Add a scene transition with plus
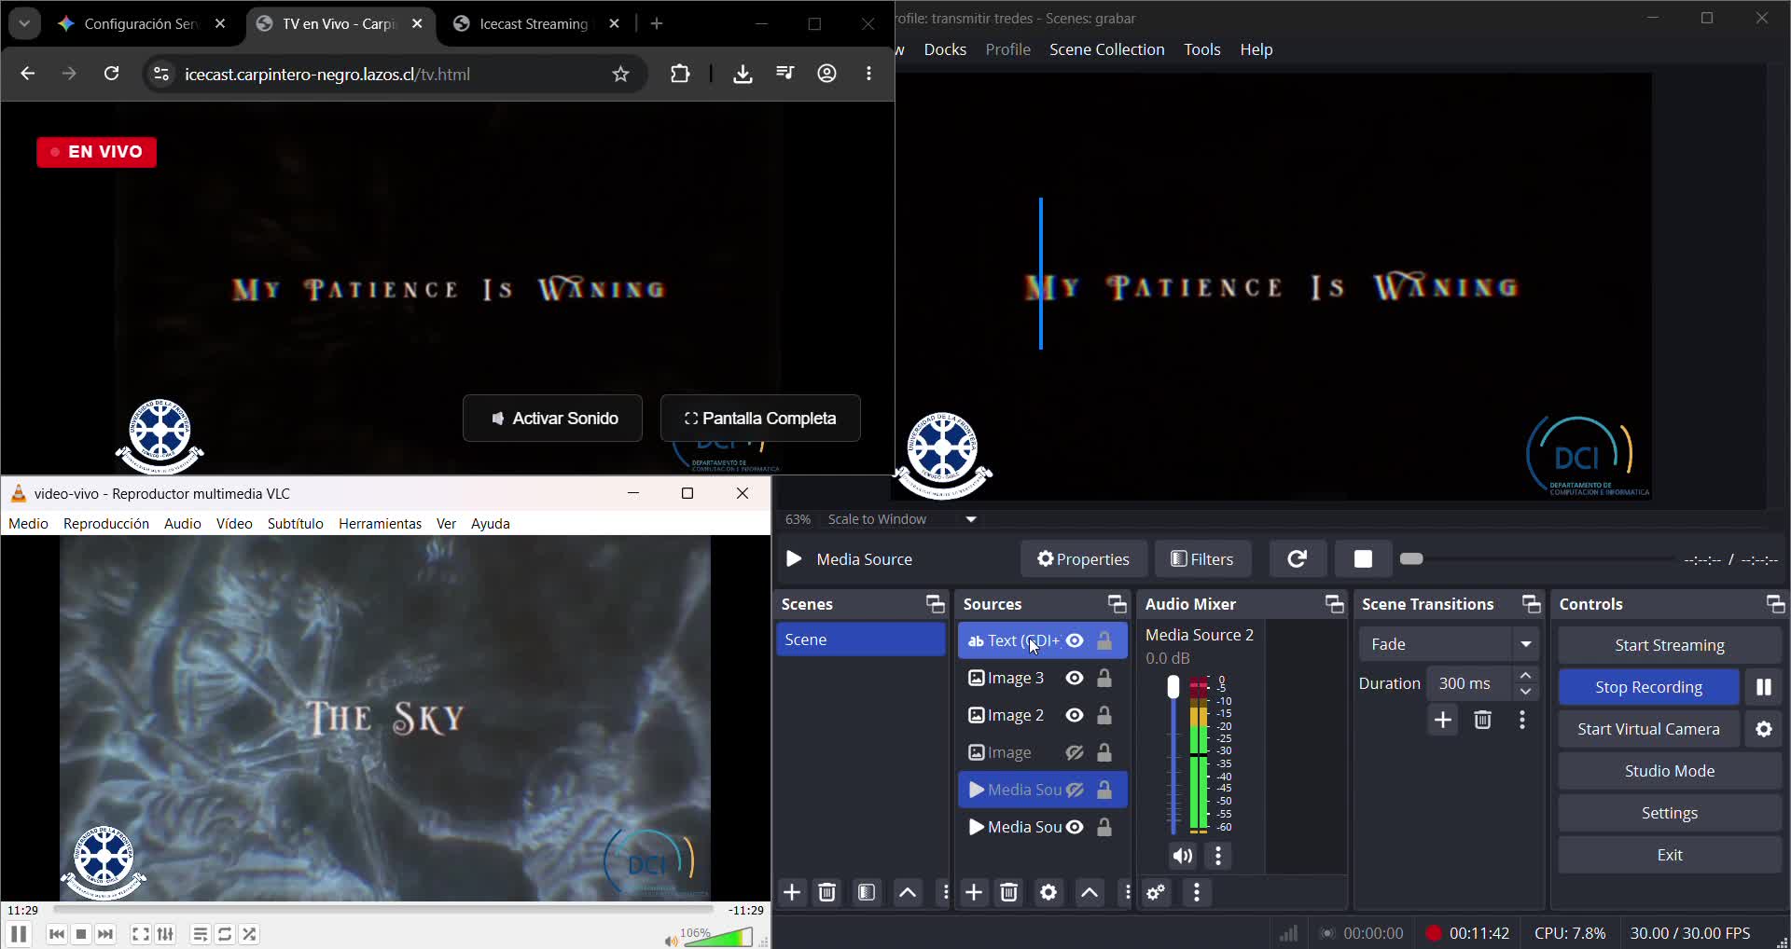This screenshot has height=949, width=1791. click(x=1443, y=721)
